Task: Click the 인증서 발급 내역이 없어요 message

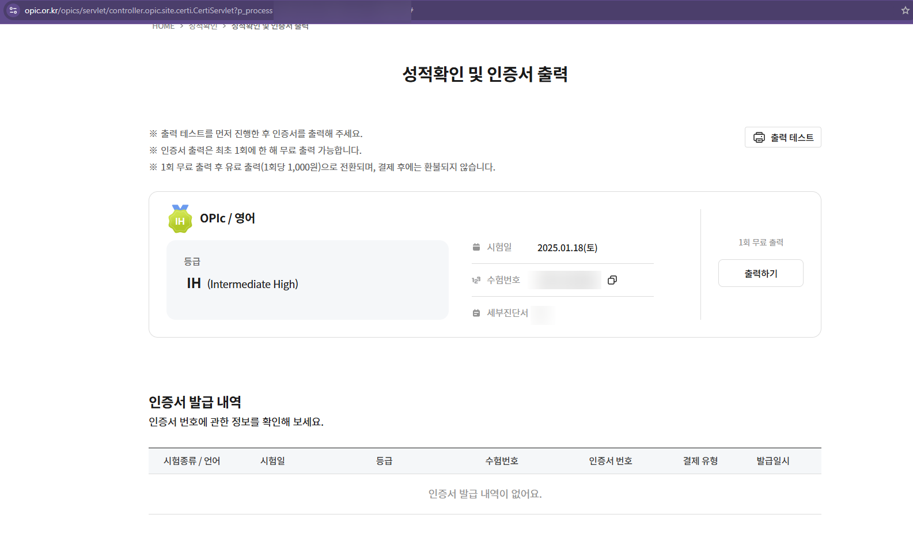Action: (x=485, y=494)
